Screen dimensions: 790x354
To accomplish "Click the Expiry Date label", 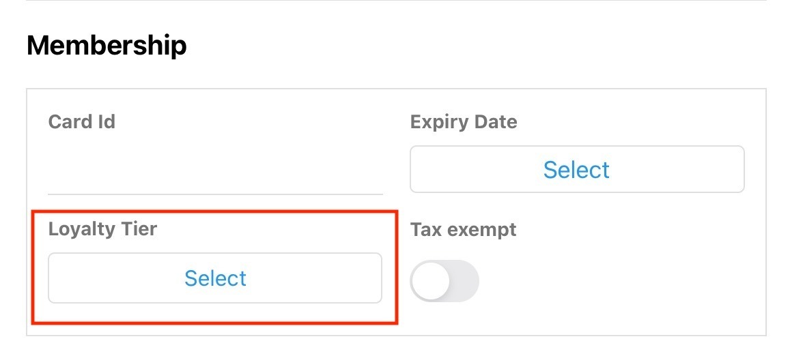I will (464, 122).
